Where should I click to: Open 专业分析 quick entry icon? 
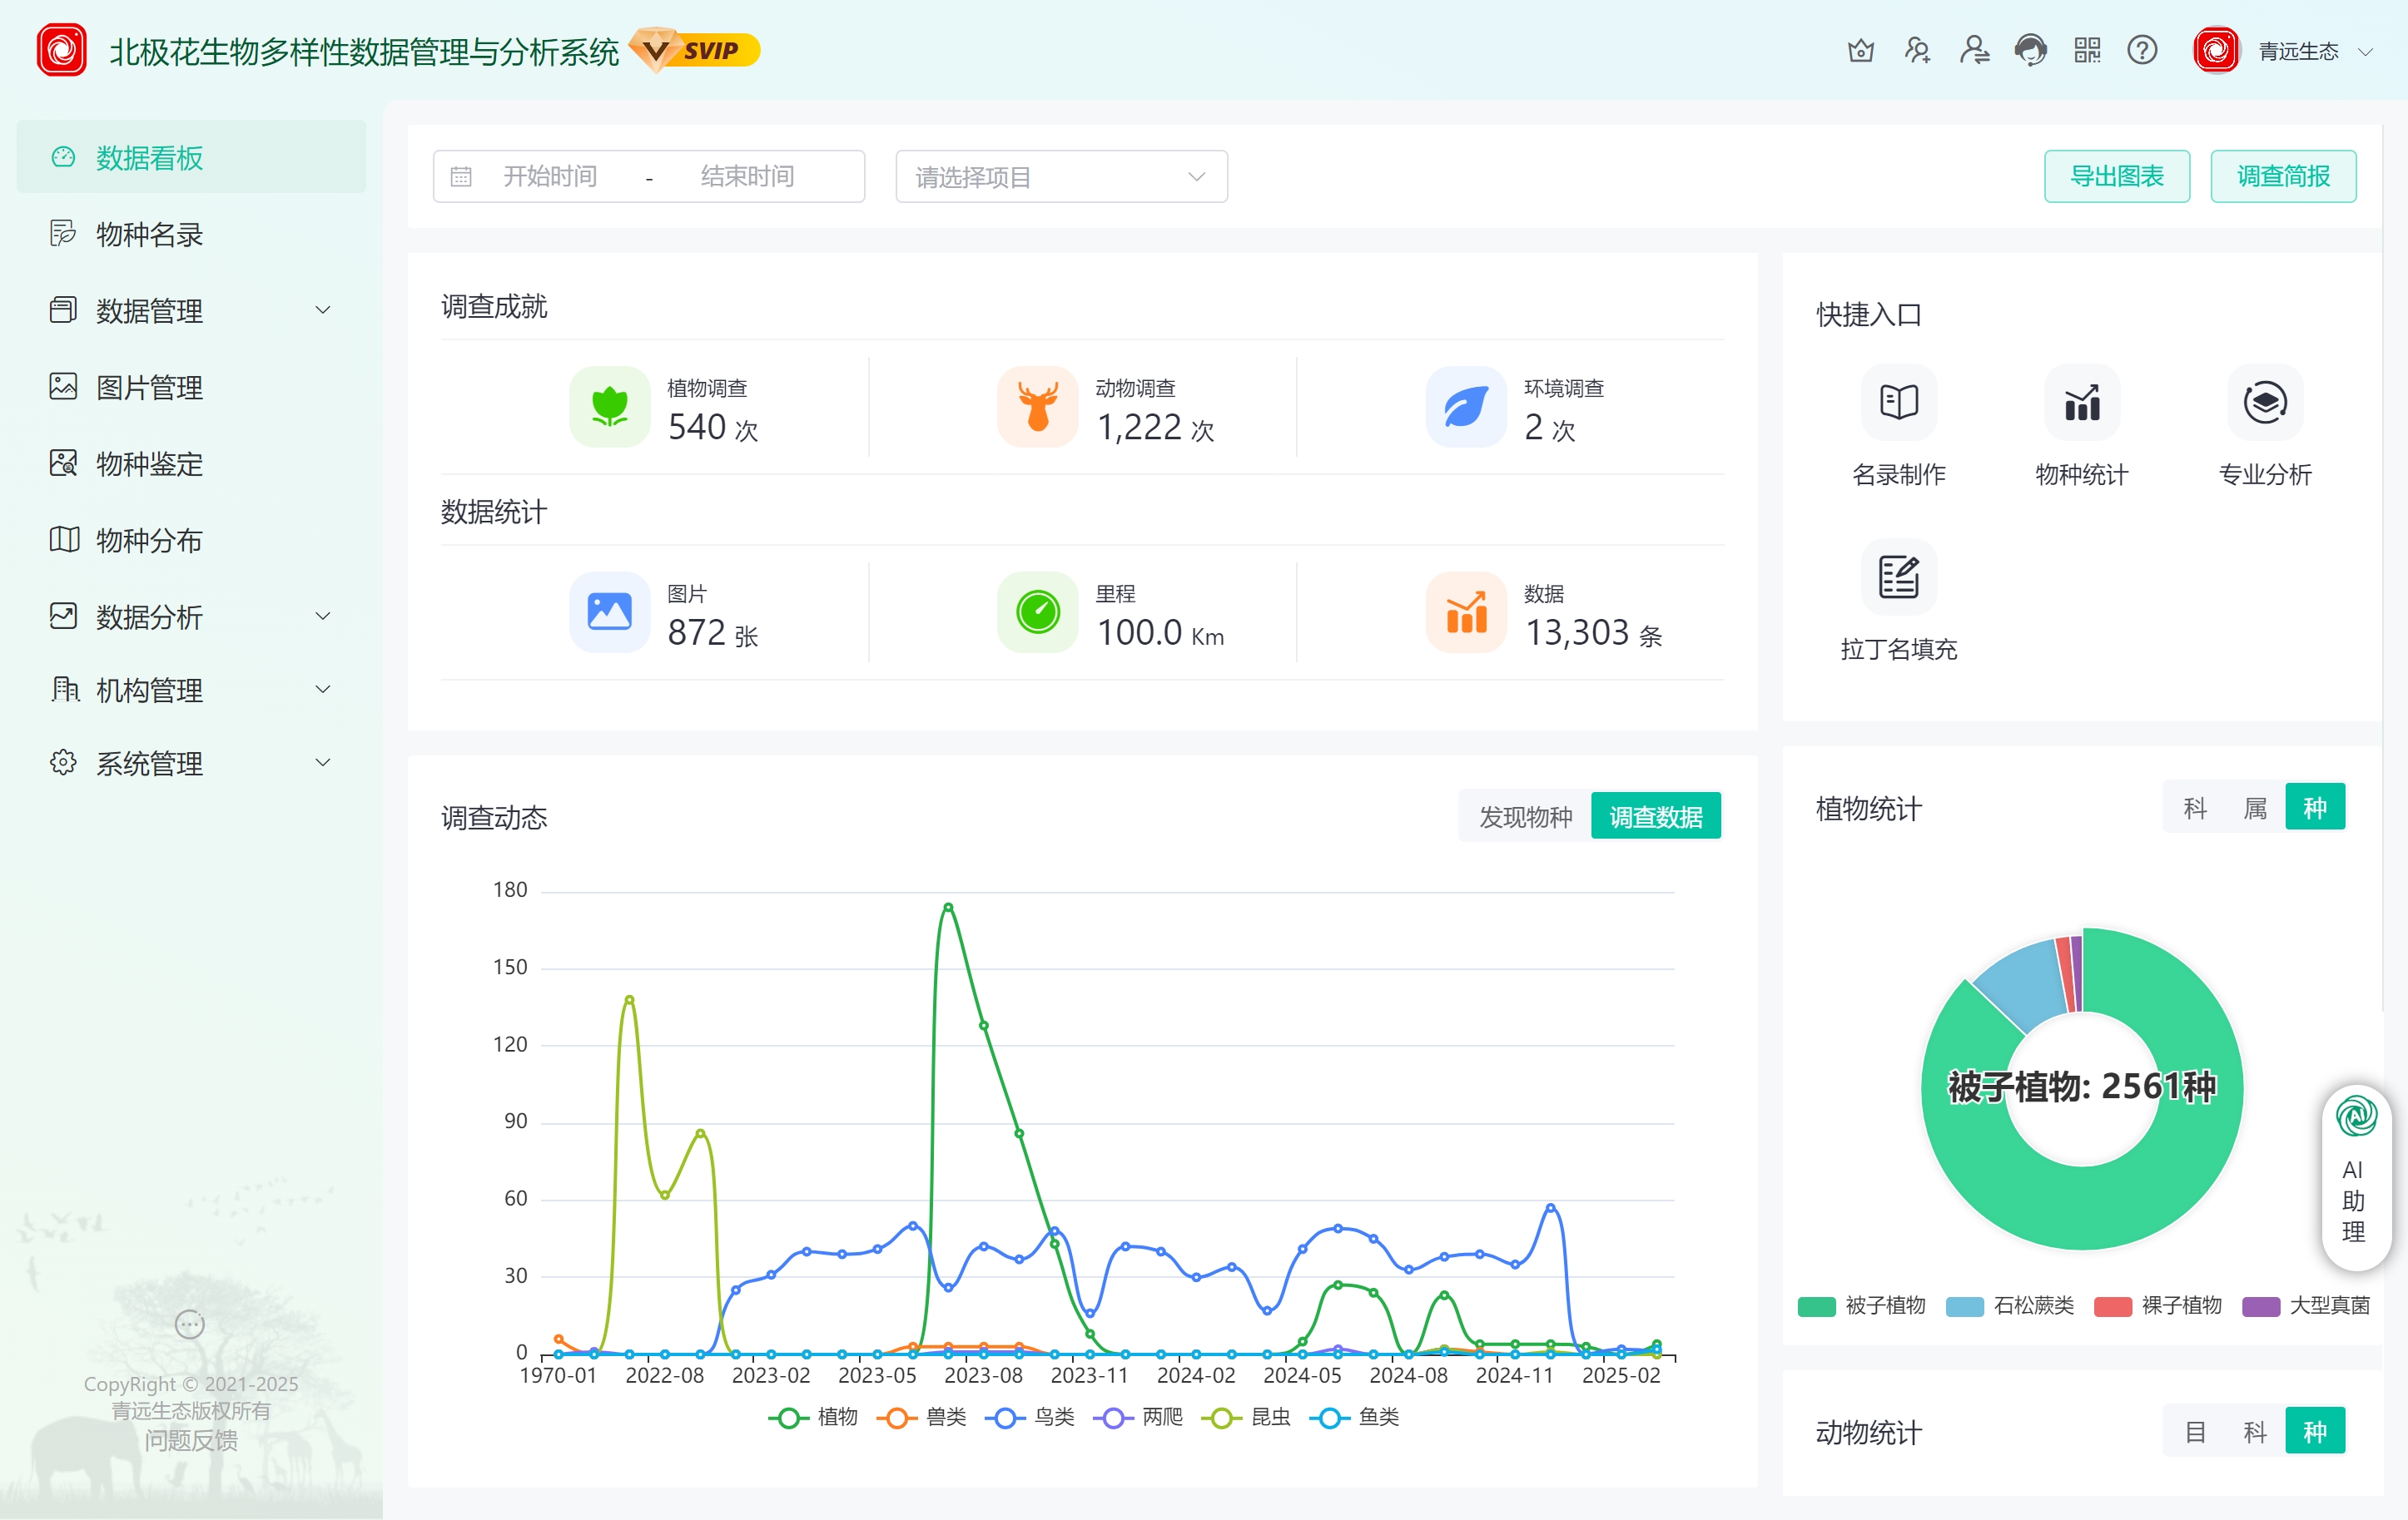[2265, 403]
